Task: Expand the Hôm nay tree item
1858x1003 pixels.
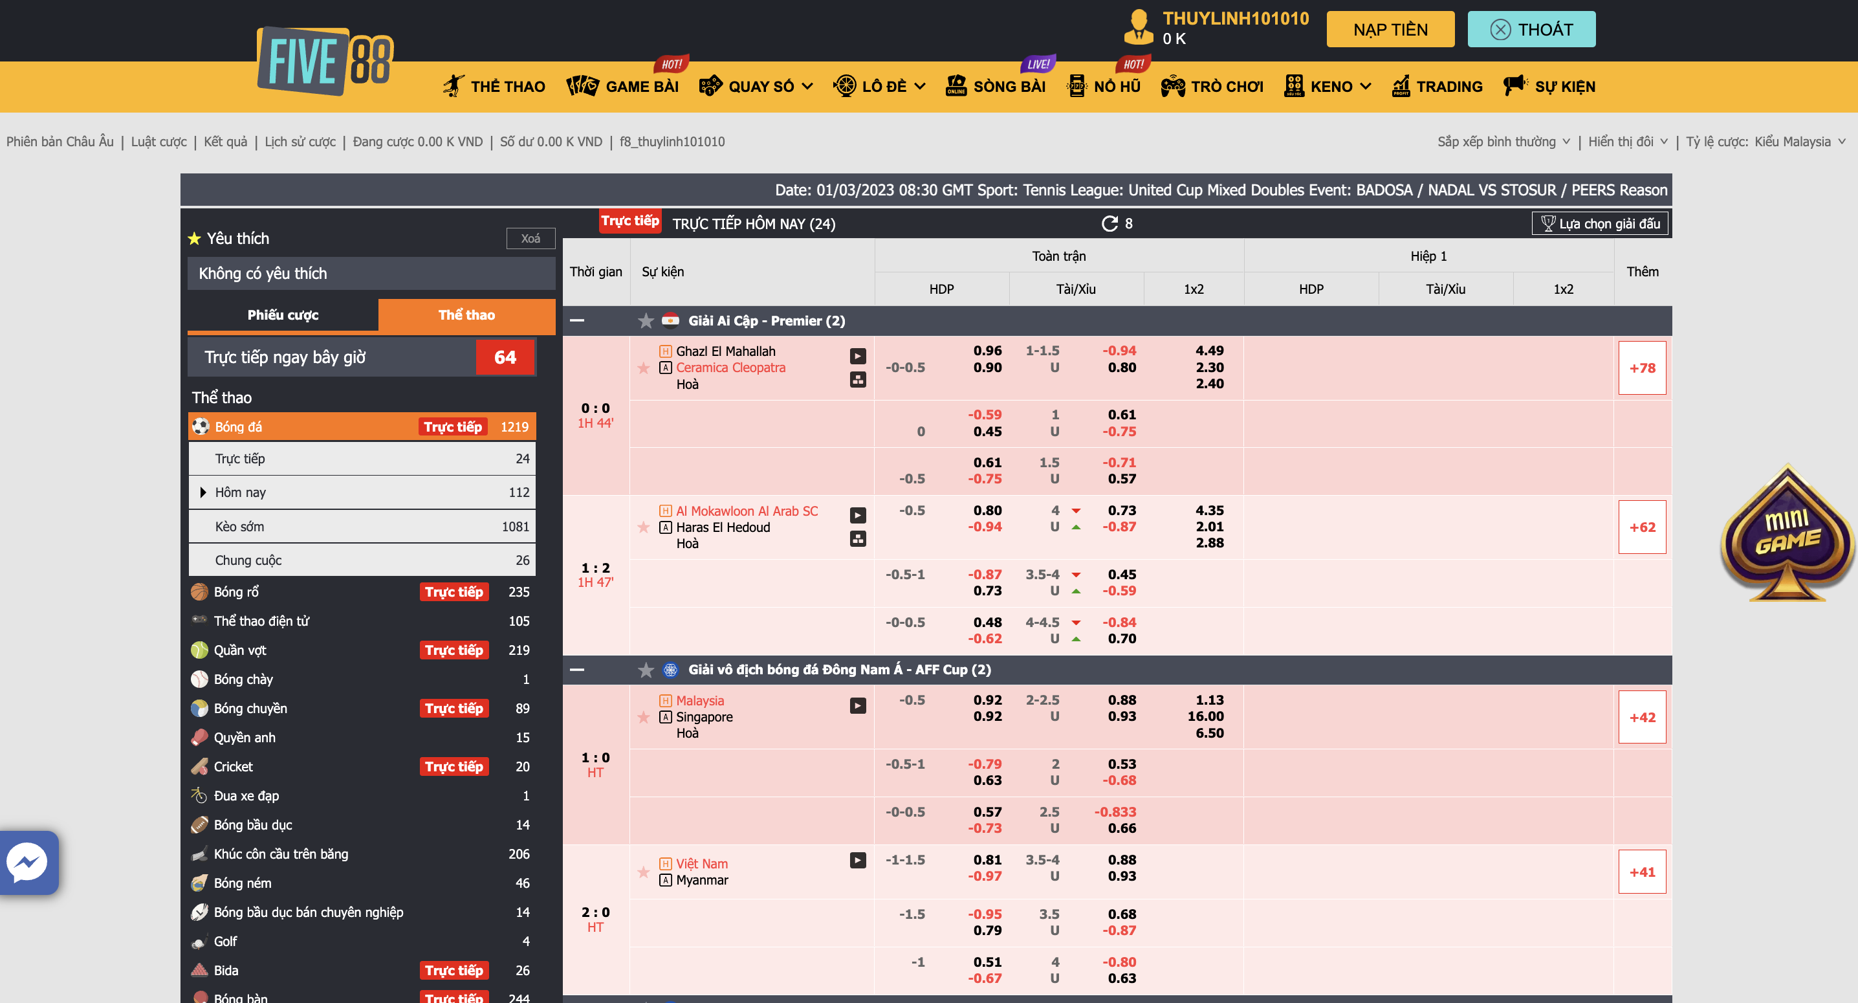Action: 203,492
